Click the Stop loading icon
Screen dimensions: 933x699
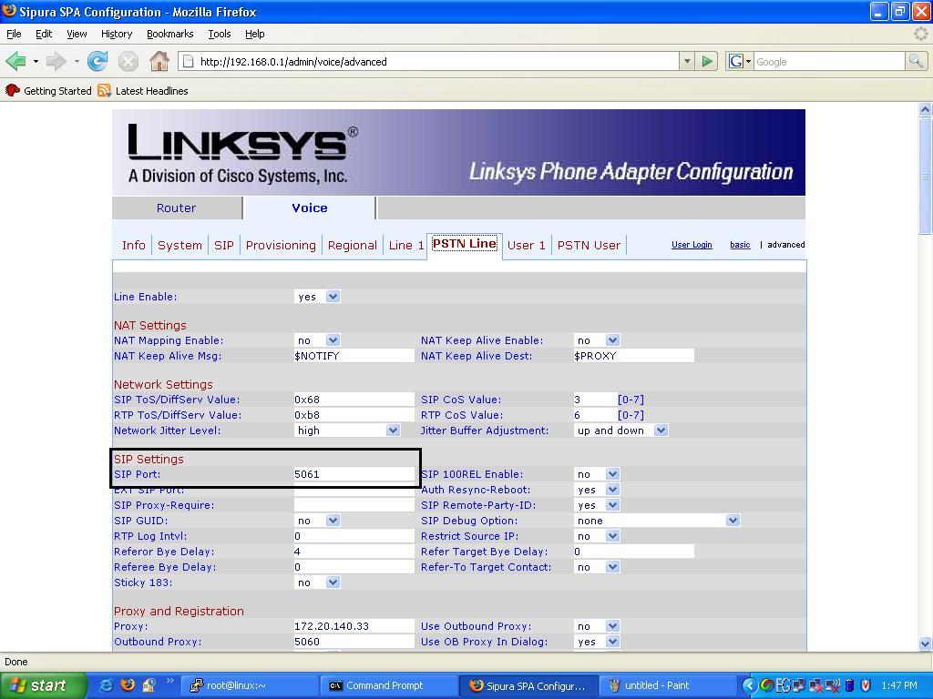(x=128, y=61)
